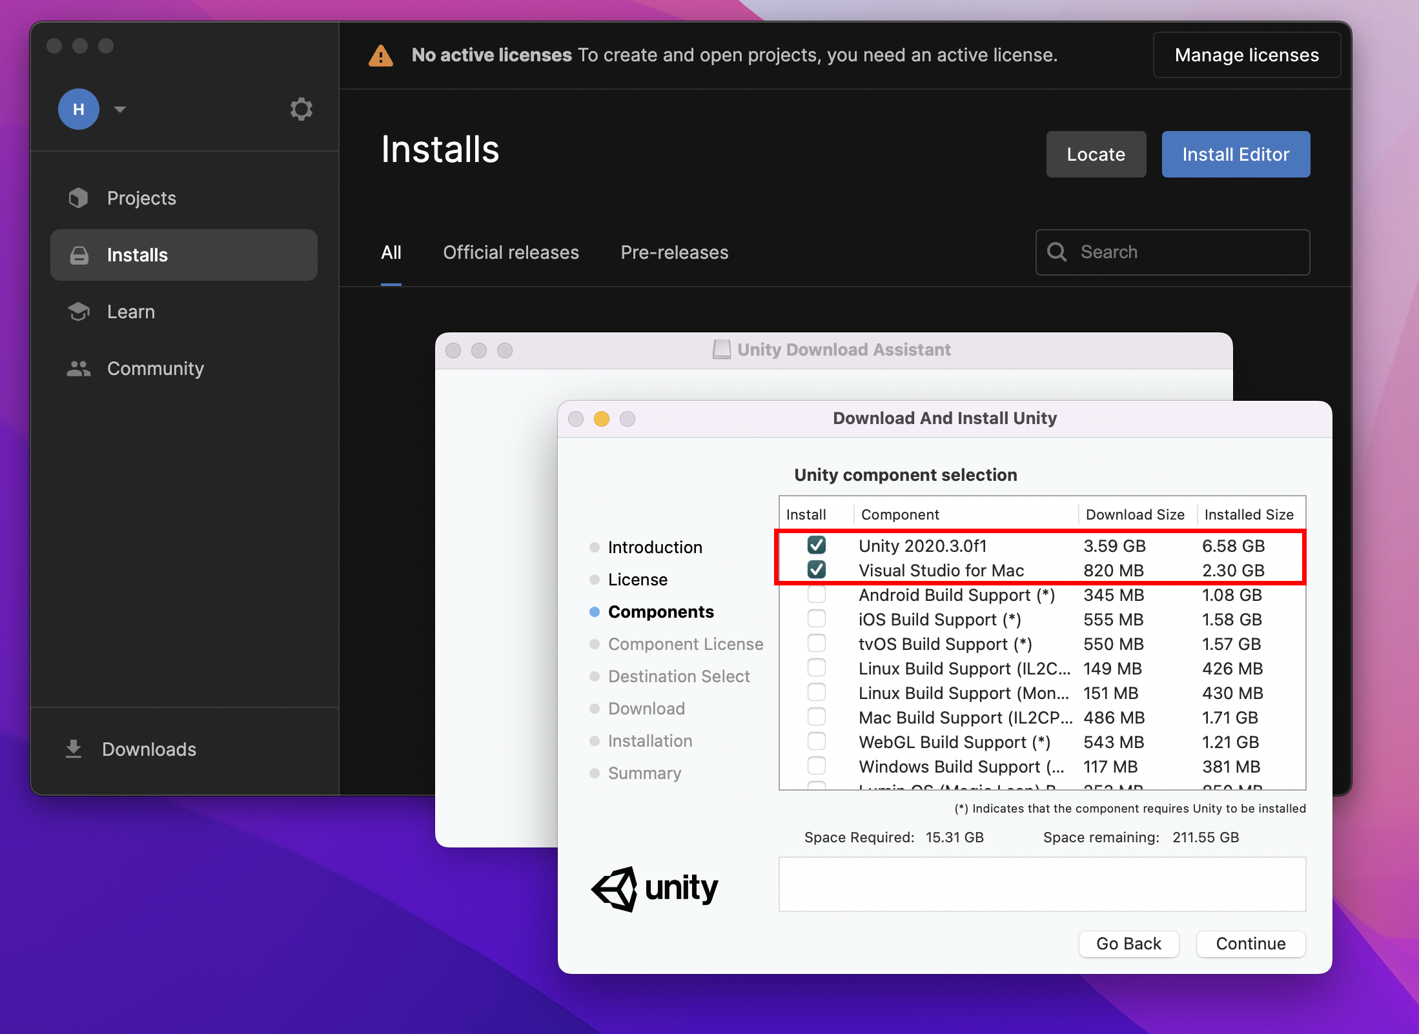Click the Community people icon
The width and height of the screenshot is (1419, 1034).
pyautogui.click(x=79, y=369)
